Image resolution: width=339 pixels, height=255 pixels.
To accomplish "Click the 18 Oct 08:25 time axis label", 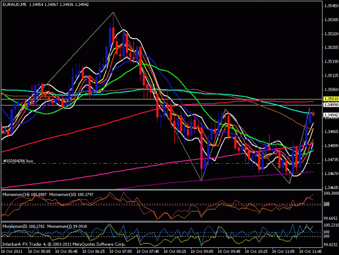I will [x=175, y=252].
